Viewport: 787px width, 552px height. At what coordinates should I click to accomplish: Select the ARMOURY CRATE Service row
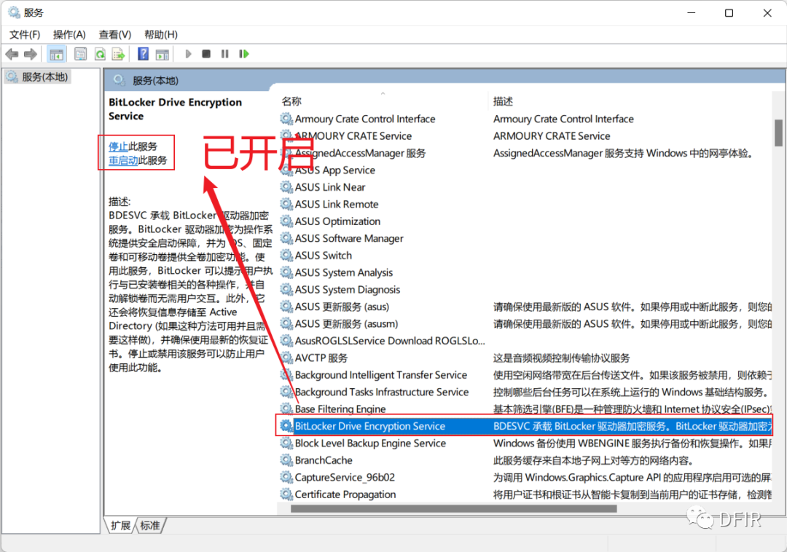[525, 136]
